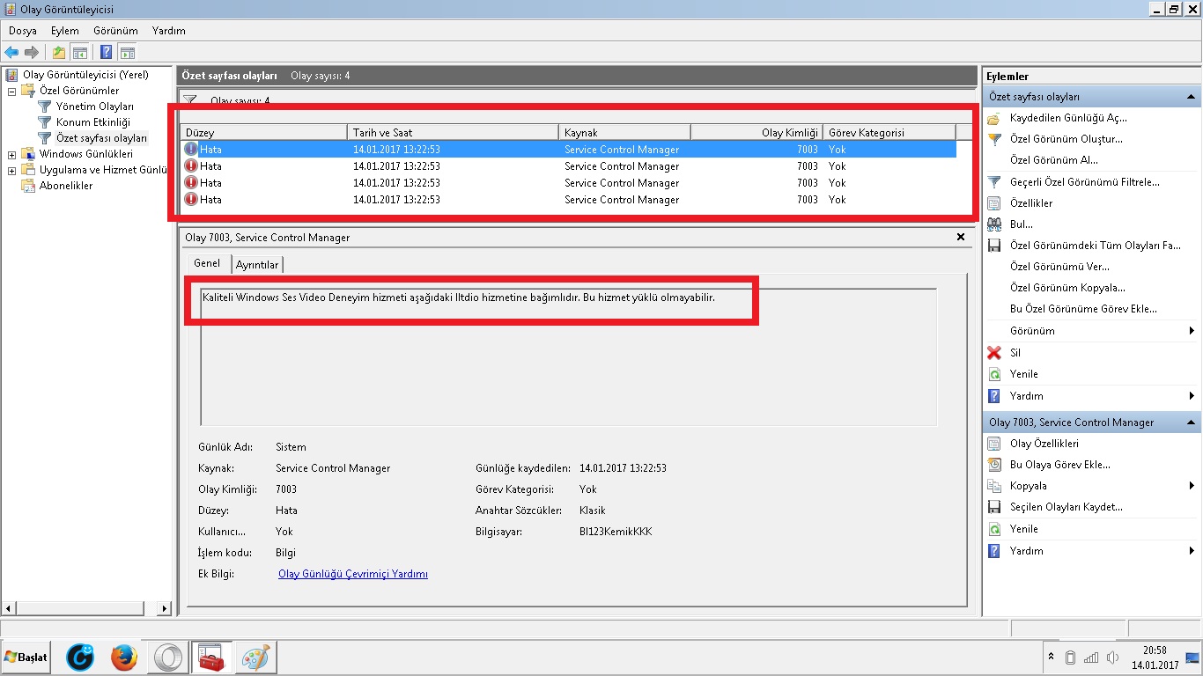
Task: Switch to the Ayrıntılar tab
Action: coord(257,265)
